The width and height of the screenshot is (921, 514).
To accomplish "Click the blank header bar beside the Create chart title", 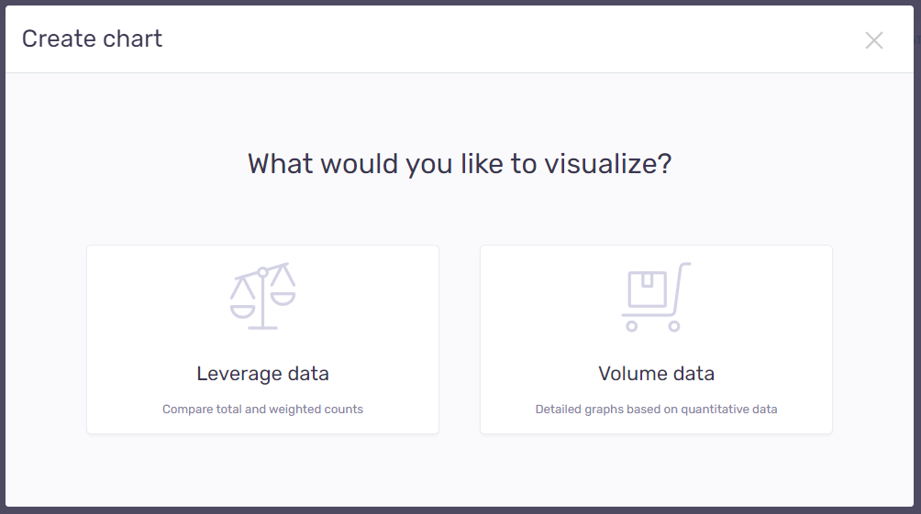I will pos(505,38).
